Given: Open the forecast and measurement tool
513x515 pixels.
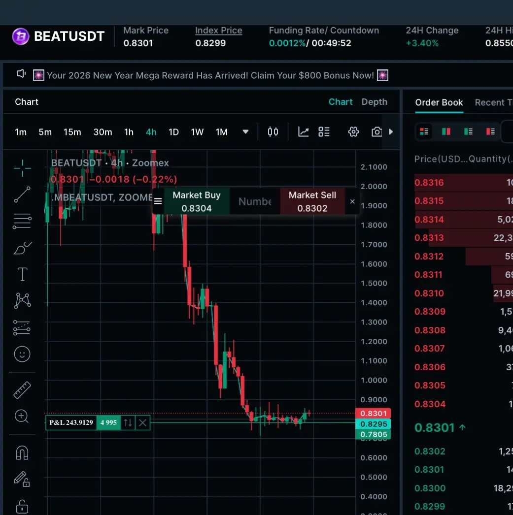Looking at the screenshot, I should point(22,327).
